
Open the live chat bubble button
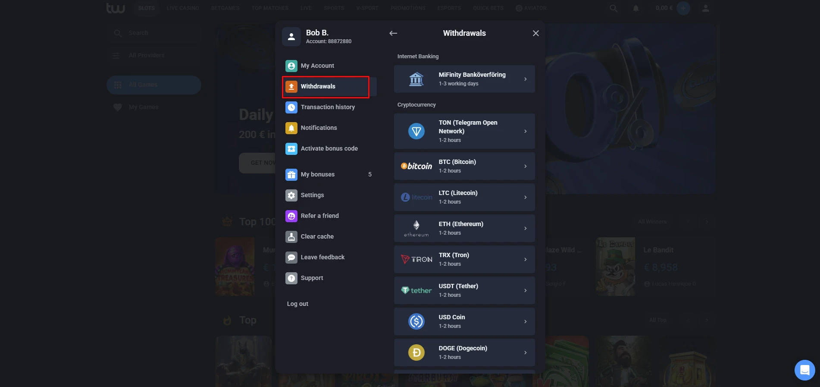[x=805, y=370]
